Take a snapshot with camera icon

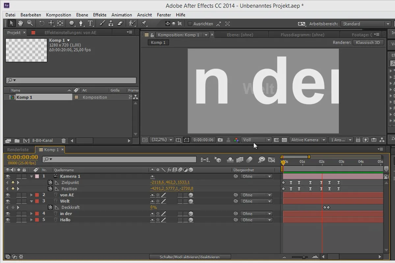coord(220,140)
